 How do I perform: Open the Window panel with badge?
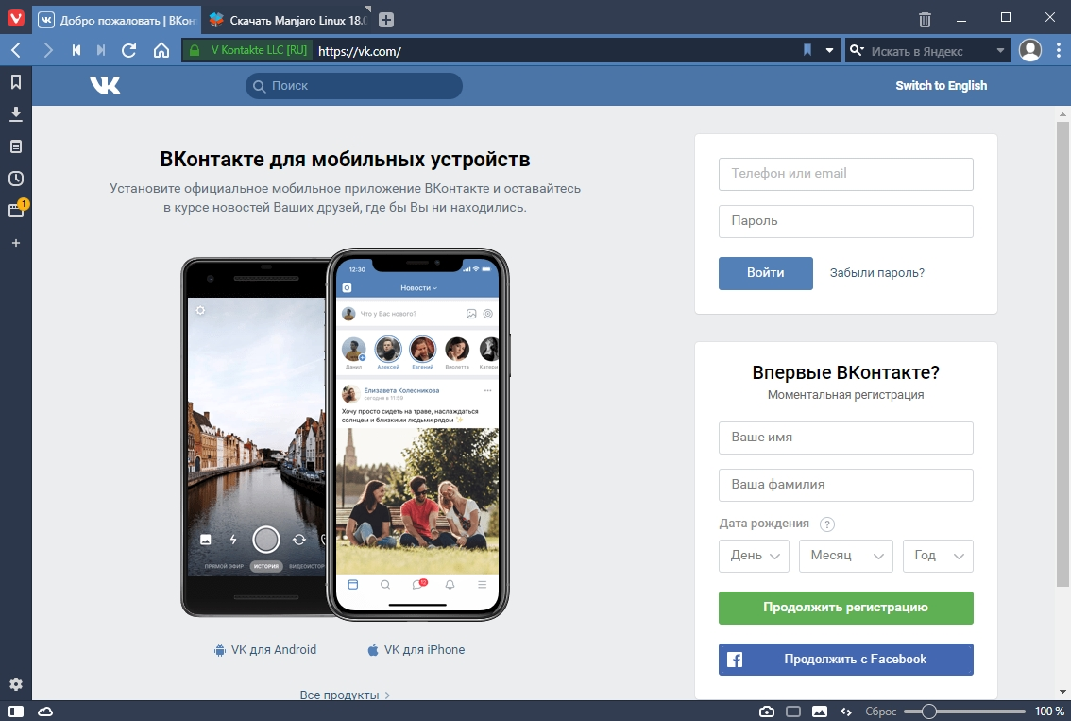(16, 210)
